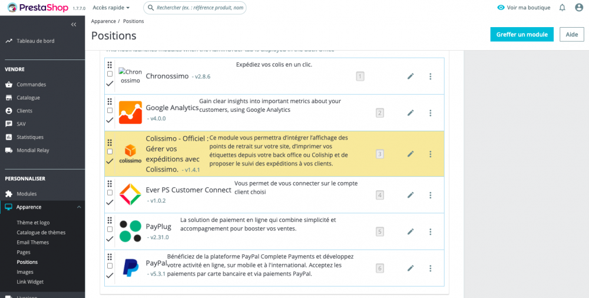This screenshot has width=589, height=298.
Task: Open the user profile avatar icon
Action: [579, 8]
